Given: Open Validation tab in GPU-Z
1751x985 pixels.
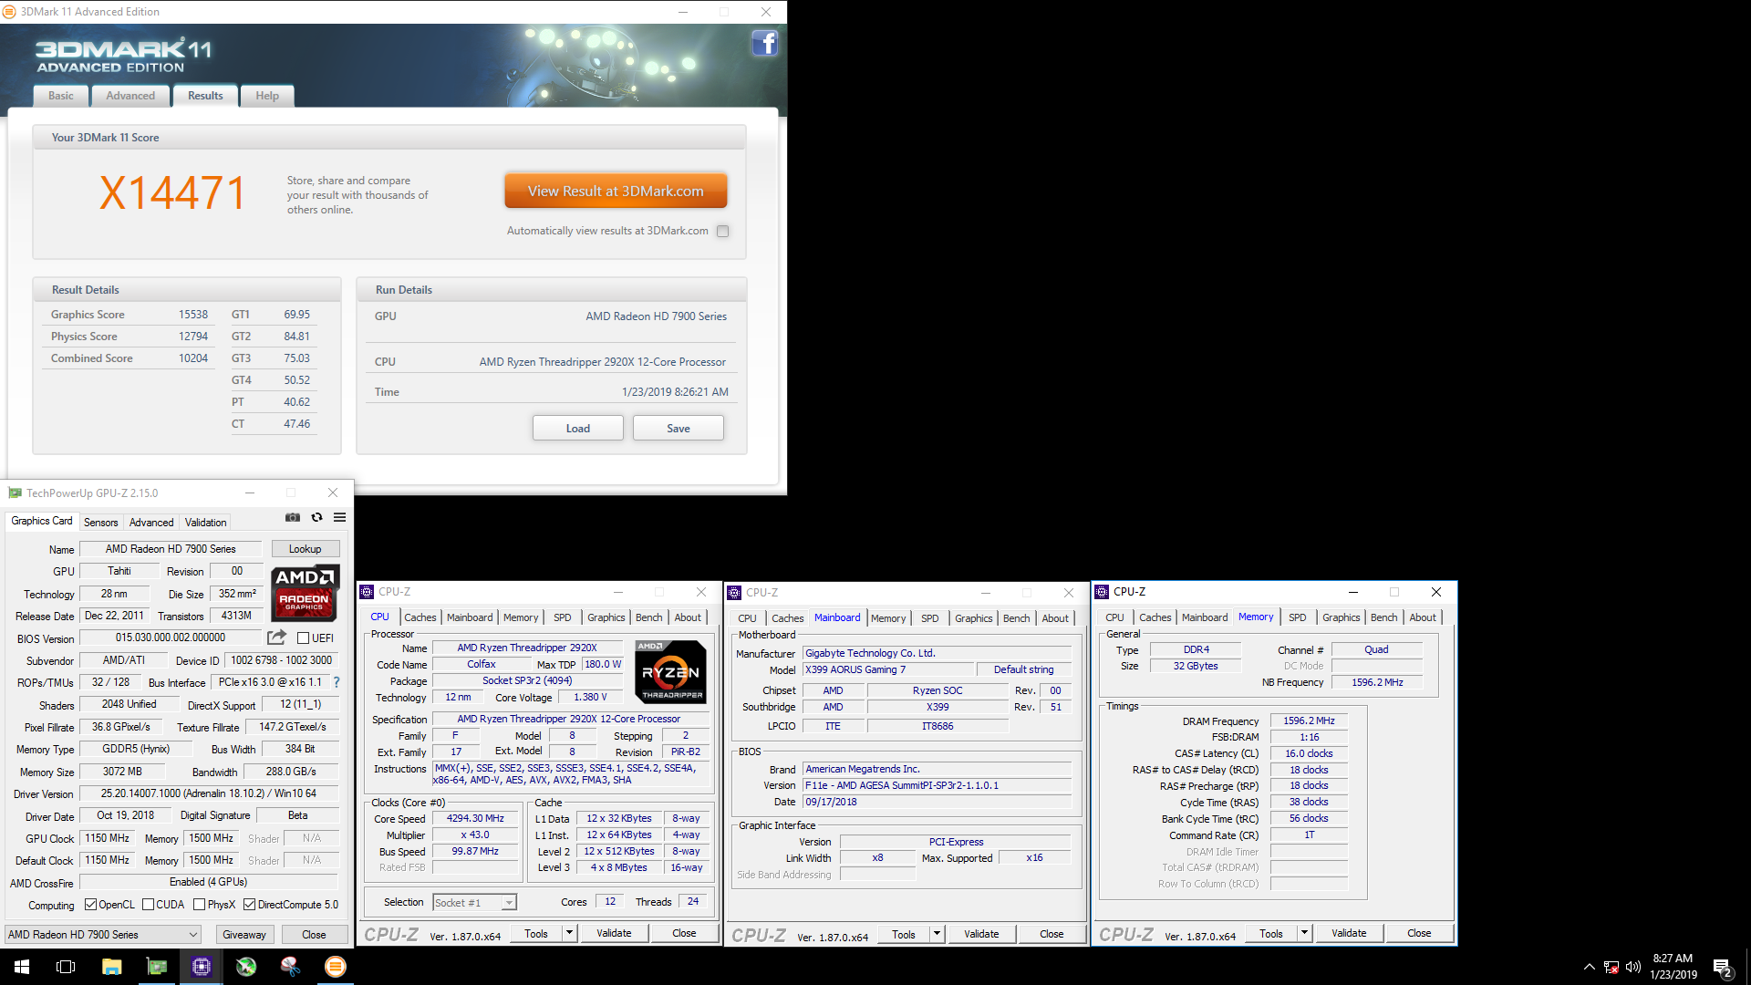Looking at the screenshot, I should [x=205, y=523].
